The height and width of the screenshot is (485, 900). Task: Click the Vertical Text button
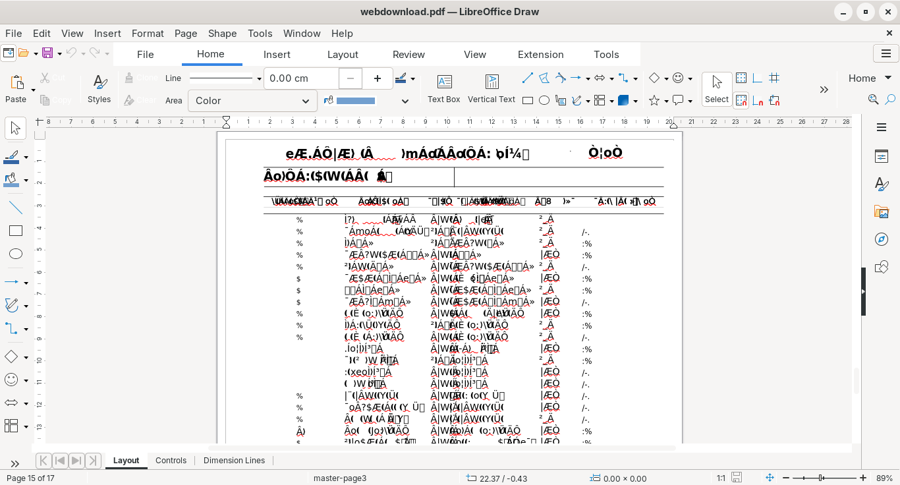point(492,88)
